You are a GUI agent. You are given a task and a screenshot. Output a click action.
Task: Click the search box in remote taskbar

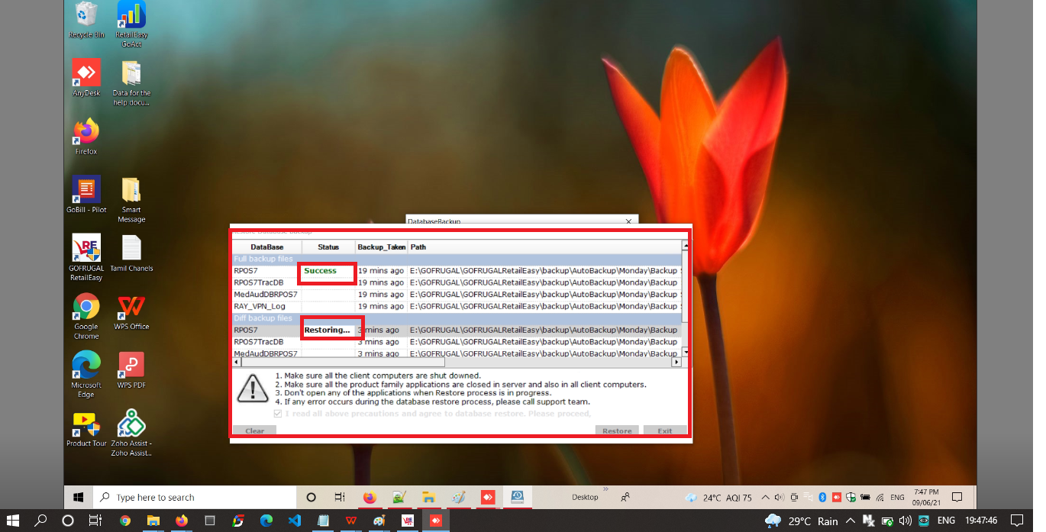click(x=195, y=497)
